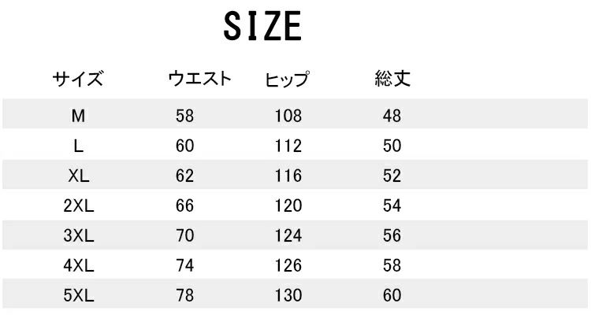This screenshot has width=591, height=322.
Task: Click waist value 58 in M row
Action: (184, 116)
